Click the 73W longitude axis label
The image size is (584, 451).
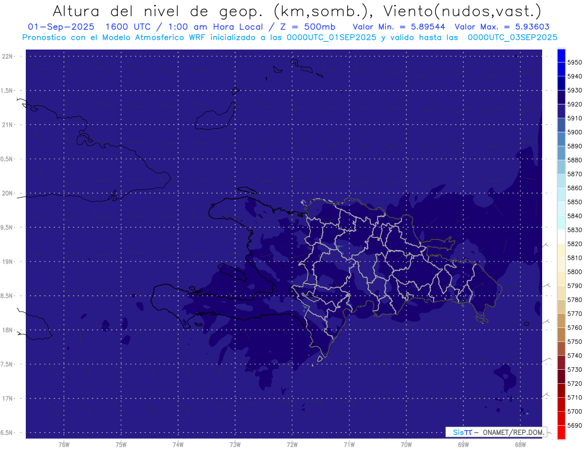click(x=235, y=445)
